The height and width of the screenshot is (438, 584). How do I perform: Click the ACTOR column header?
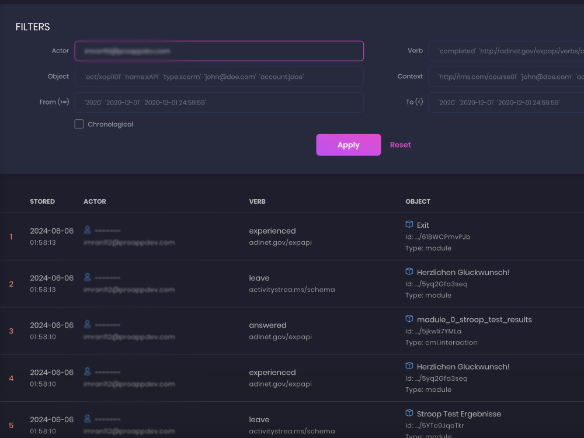tap(95, 201)
